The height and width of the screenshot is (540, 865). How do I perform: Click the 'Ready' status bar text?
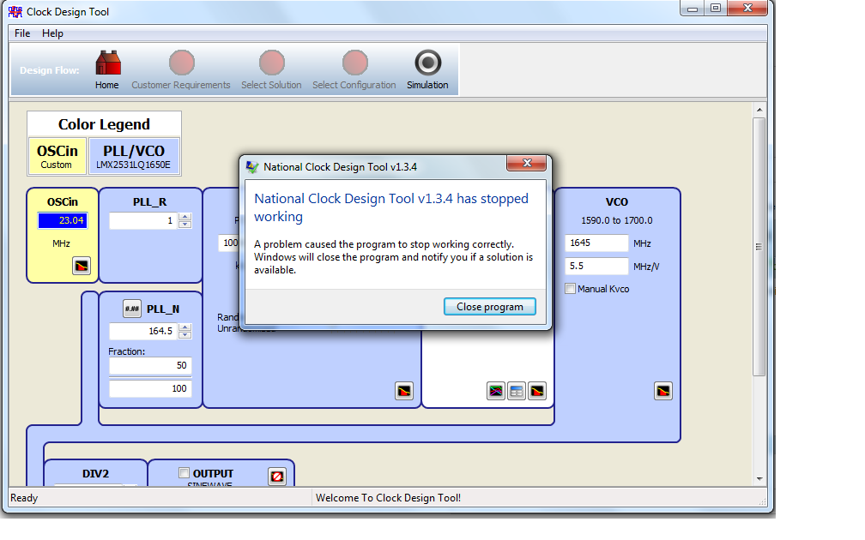pos(24,497)
